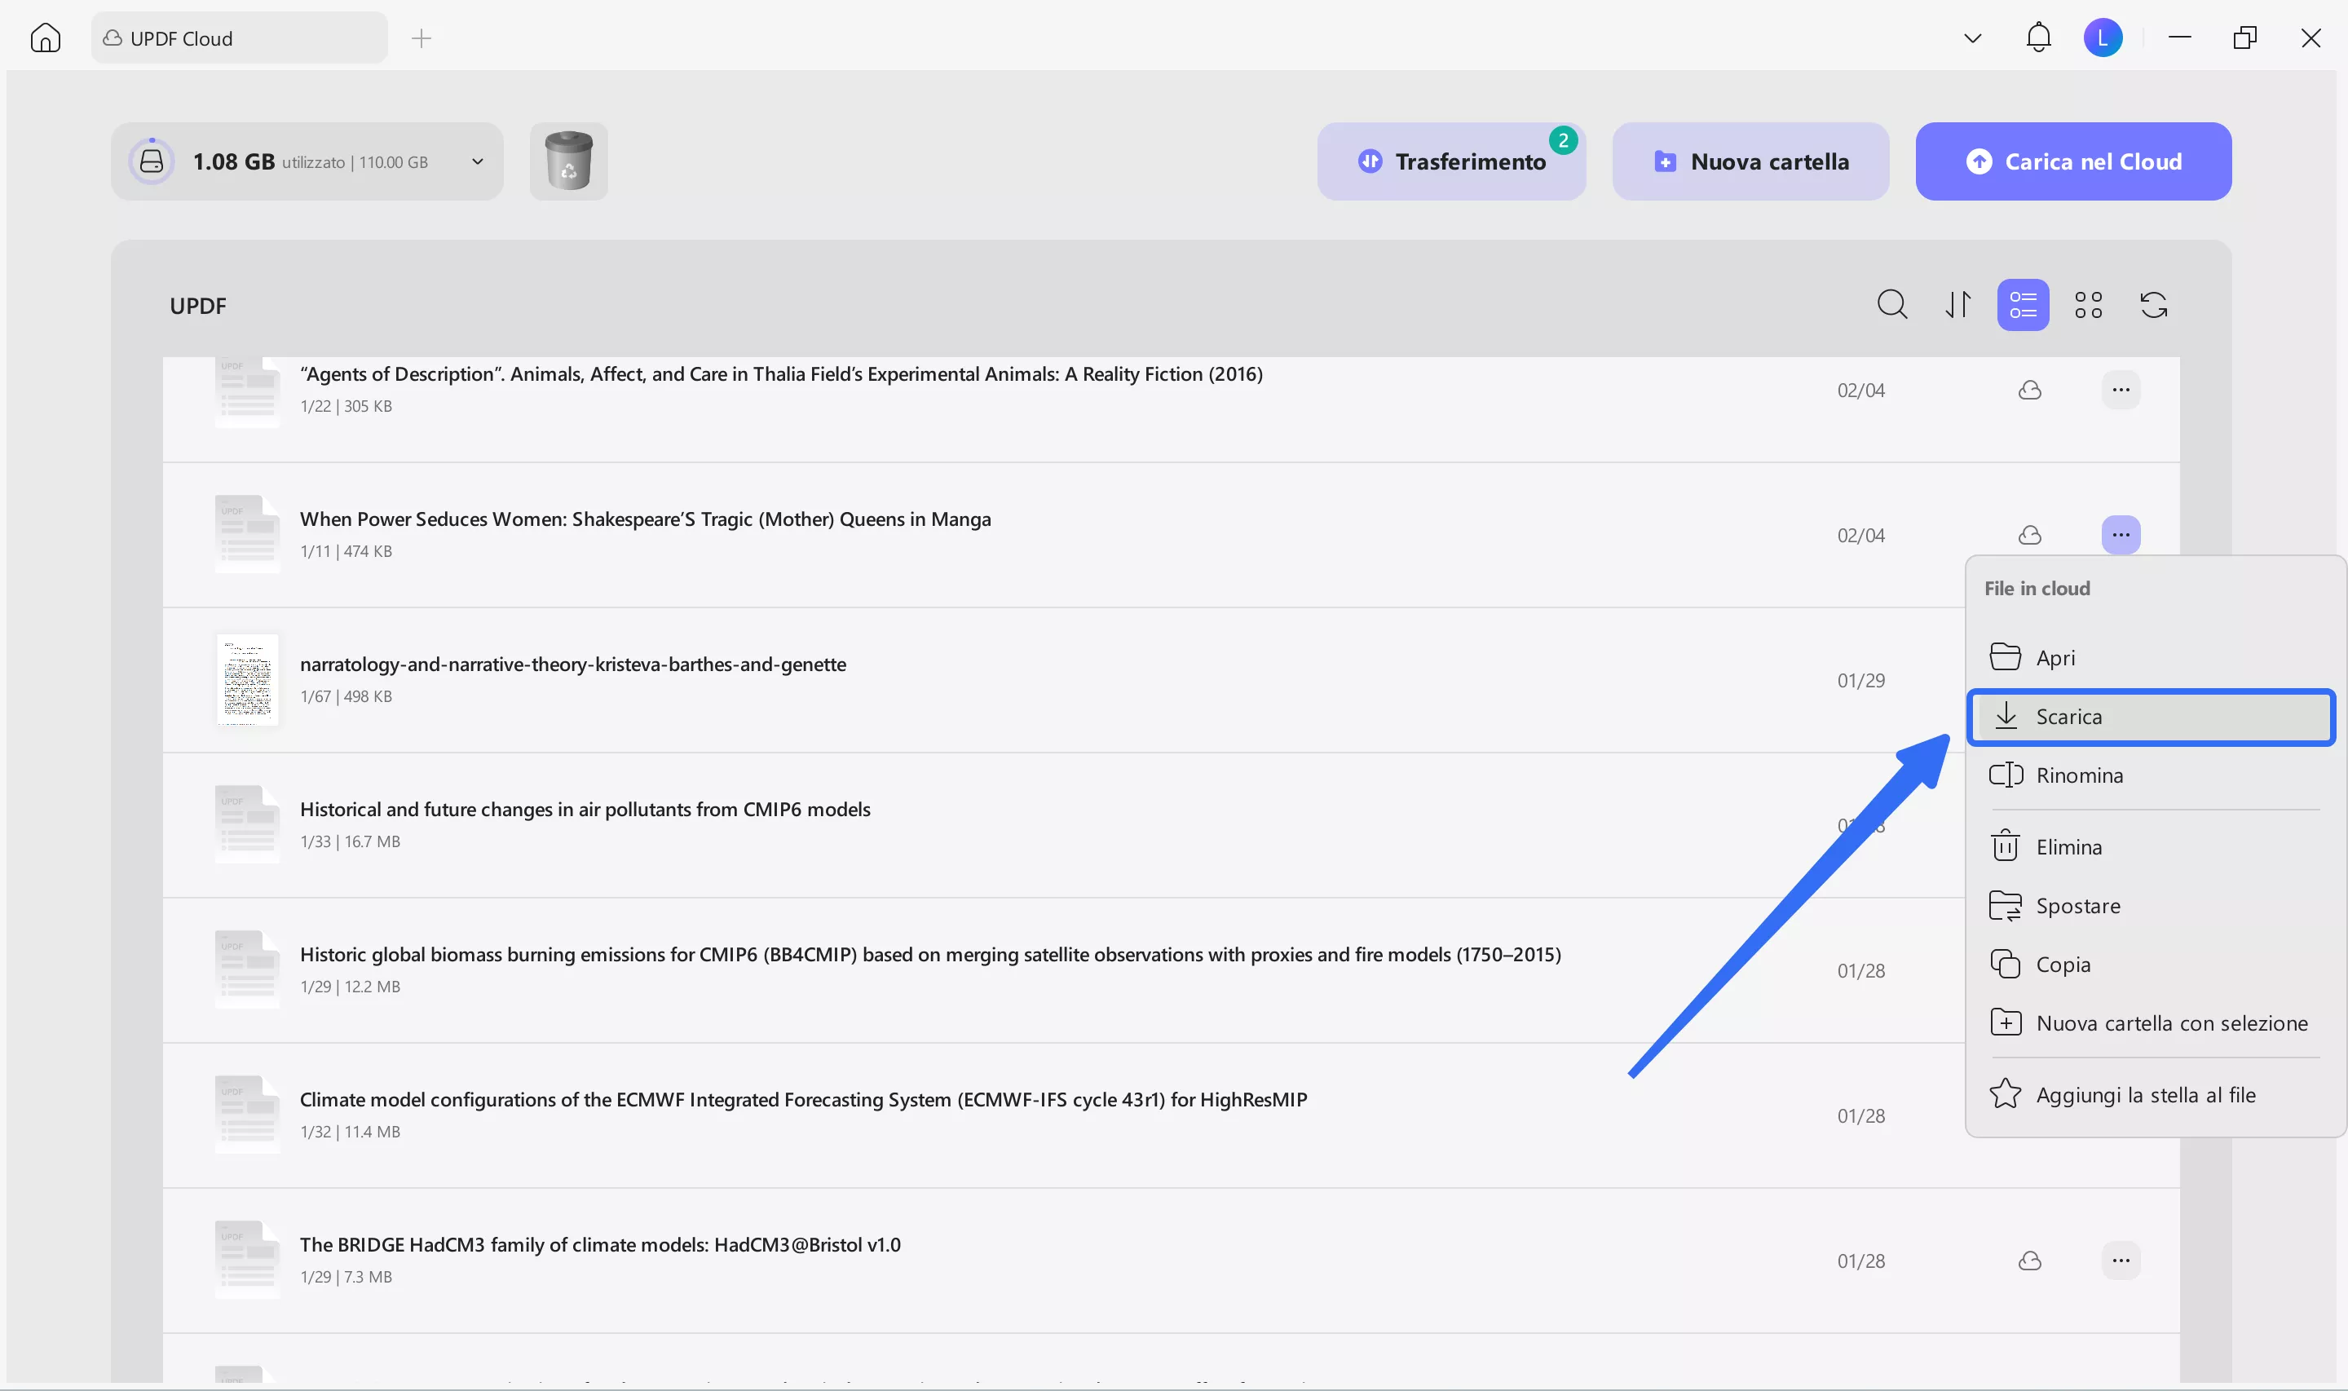Open user avatar L profile
This screenshot has height=1391, width=2348.
[x=2103, y=38]
